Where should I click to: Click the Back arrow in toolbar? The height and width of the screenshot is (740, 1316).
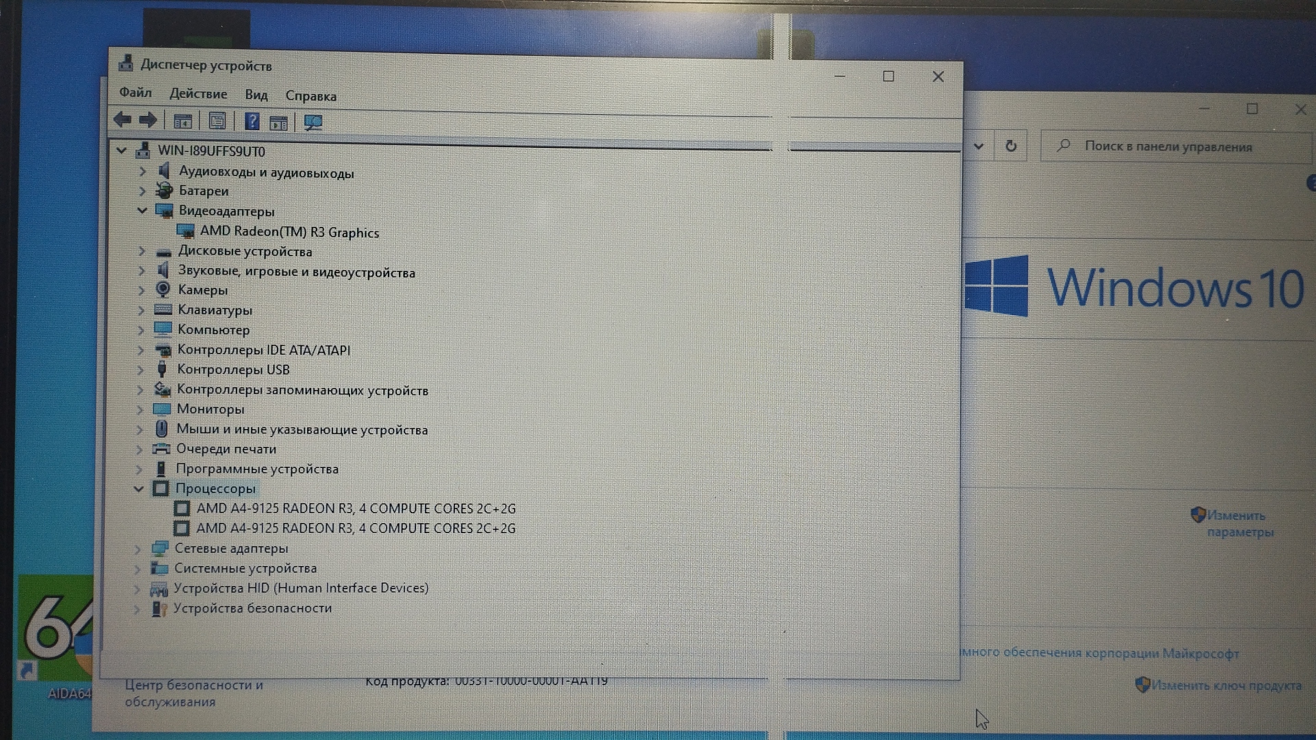[x=123, y=121]
